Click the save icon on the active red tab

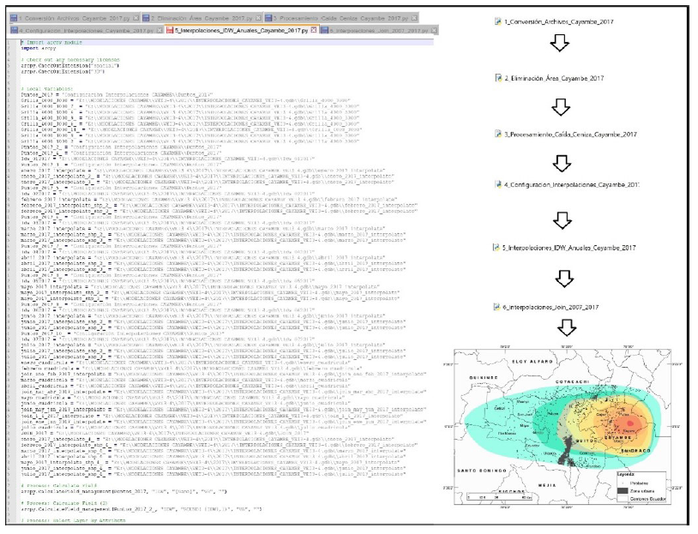pyautogui.click(x=171, y=29)
